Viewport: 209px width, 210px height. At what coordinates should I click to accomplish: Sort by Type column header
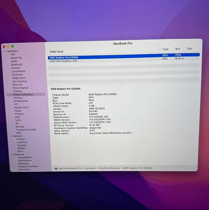(x=166, y=49)
